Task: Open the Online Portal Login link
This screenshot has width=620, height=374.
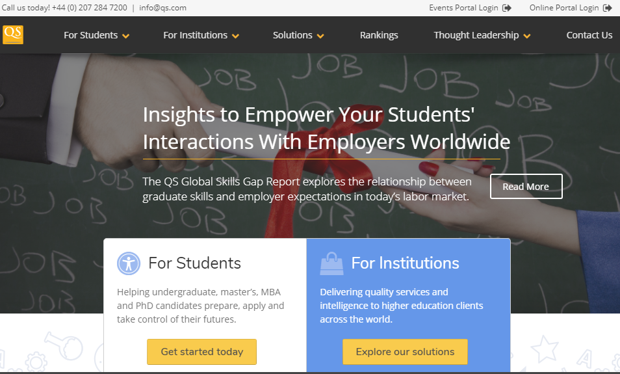Action: pos(563,8)
